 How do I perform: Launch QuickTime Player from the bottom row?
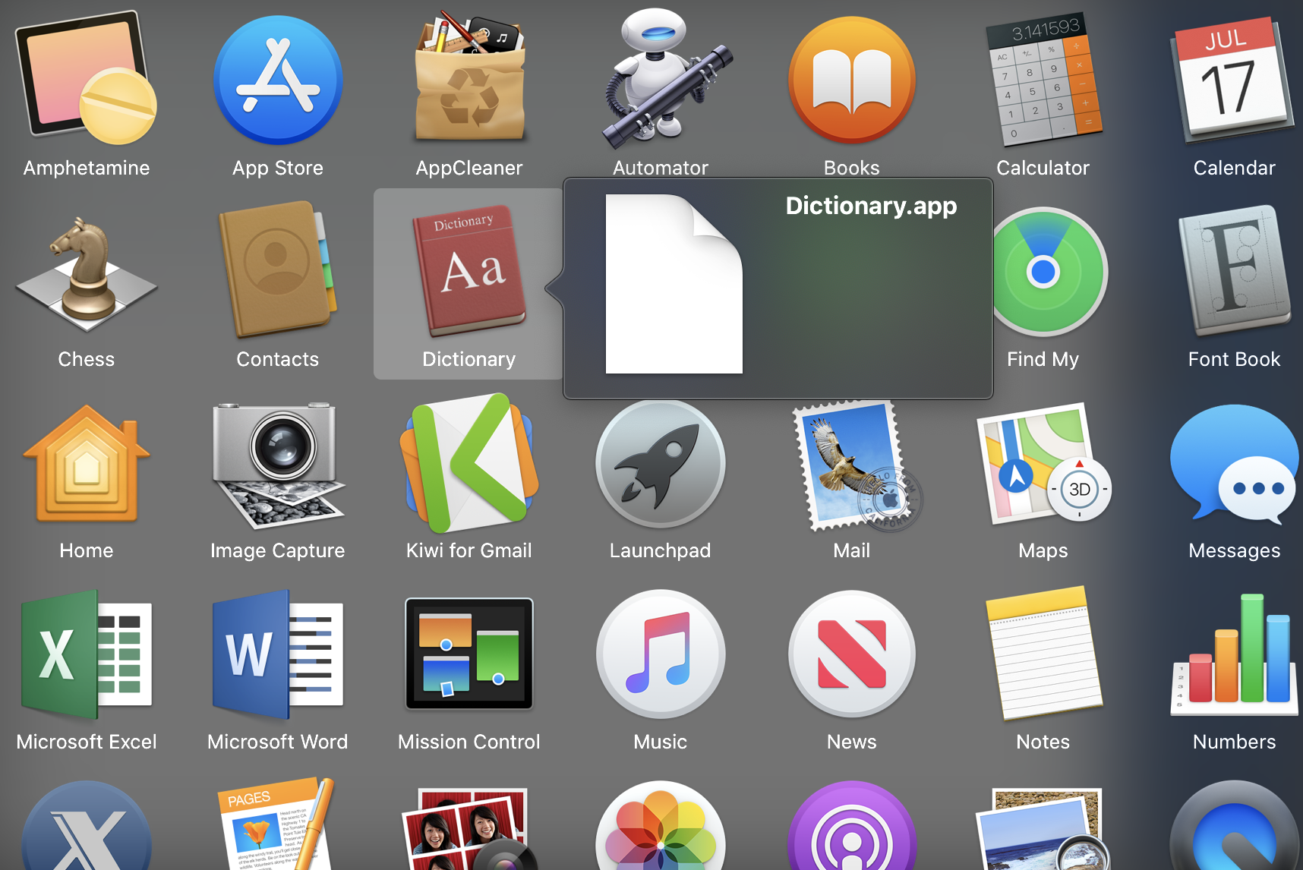pyautogui.click(x=1235, y=826)
